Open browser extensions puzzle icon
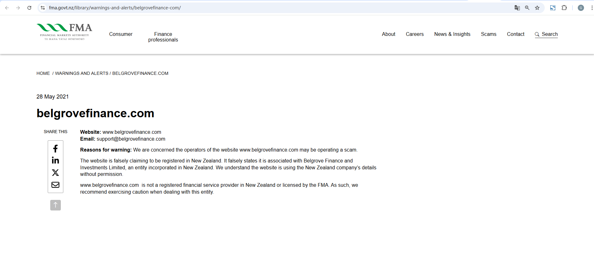This screenshot has width=594, height=256. pyautogui.click(x=564, y=8)
